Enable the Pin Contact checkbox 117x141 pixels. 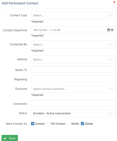(49, 124)
